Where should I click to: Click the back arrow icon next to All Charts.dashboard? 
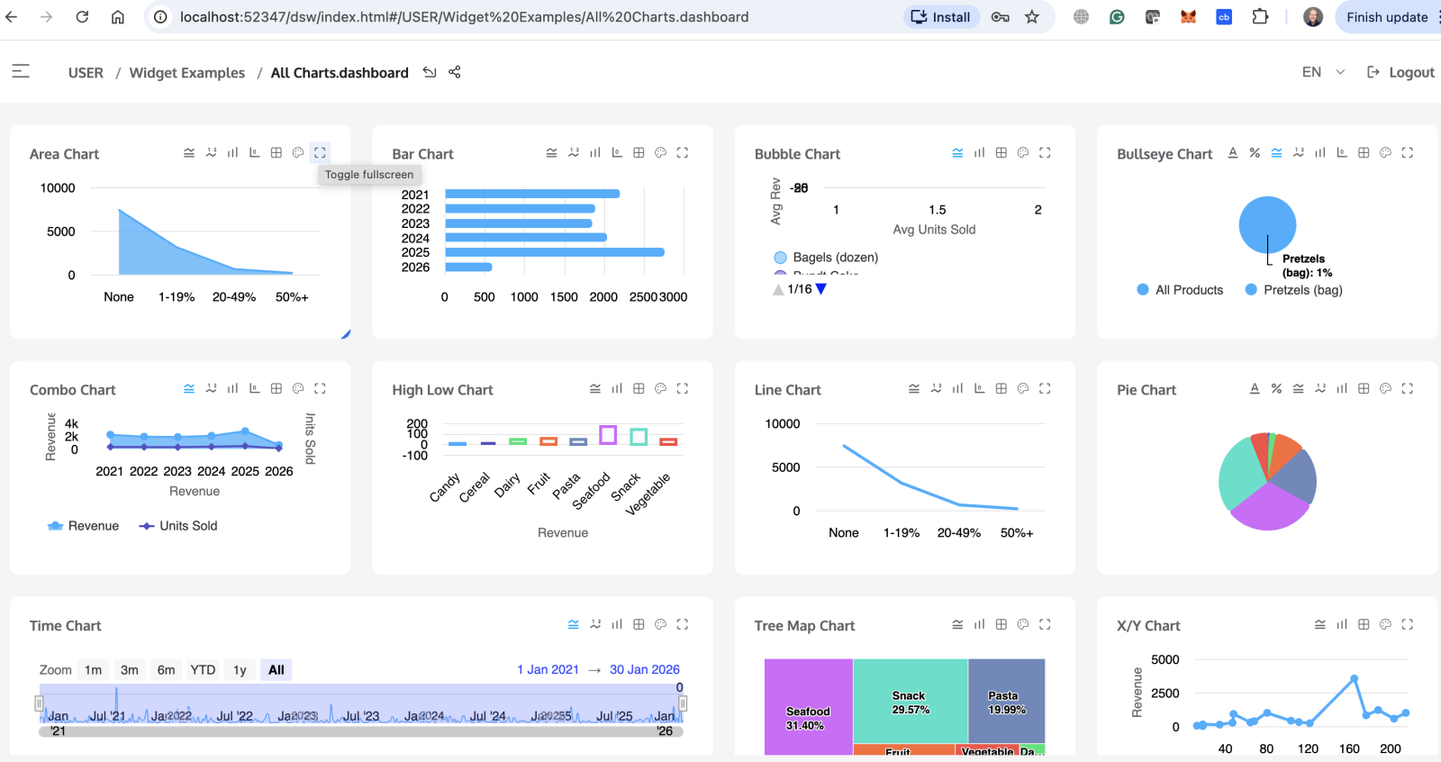(x=430, y=72)
